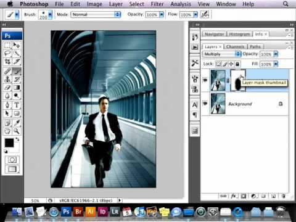This screenshot has height=222, width=296.
Task: Open the Flow slider arrow
Action: pyautogui.click(x=195, y=14)
